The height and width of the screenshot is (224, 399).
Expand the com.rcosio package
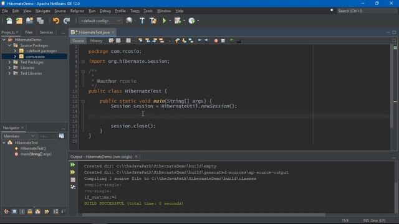click(15, 57)
